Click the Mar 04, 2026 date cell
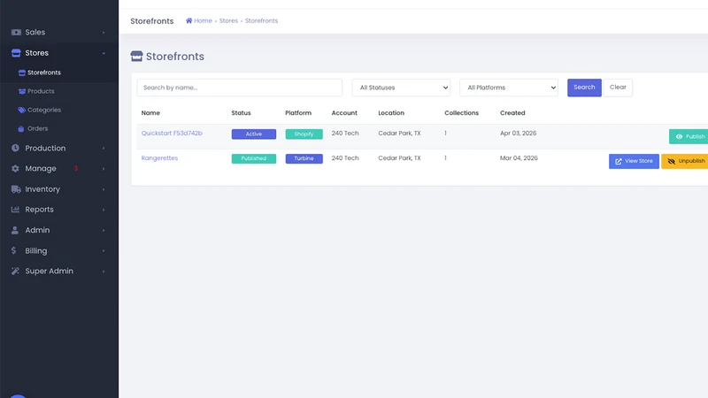Screen dimensions: 708x398 pyautogui.click(x=519, y=158)
